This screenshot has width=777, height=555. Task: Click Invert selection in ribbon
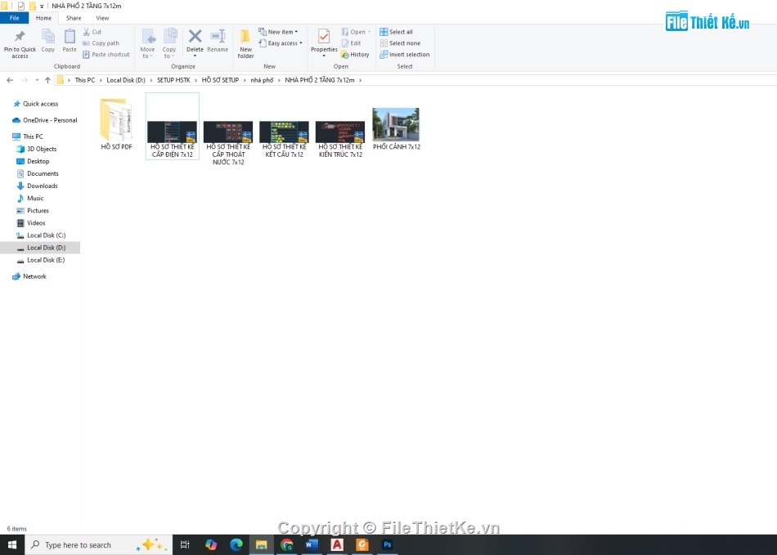pyautogui.click(x=405, y=55)
